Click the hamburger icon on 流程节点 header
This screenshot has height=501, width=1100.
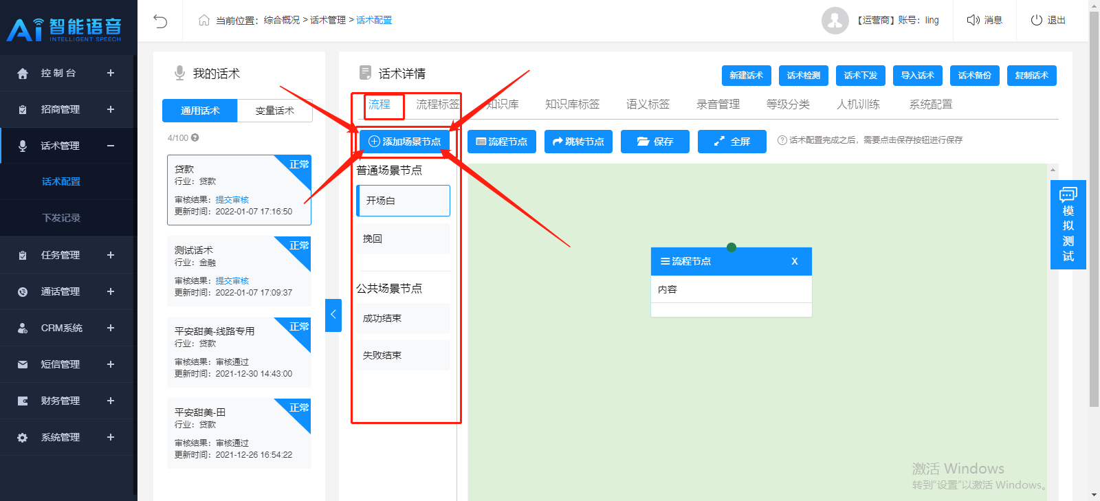click(665, 261)
